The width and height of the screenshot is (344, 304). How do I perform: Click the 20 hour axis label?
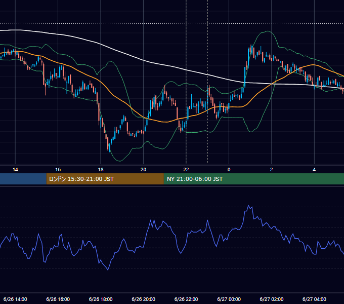coord(143,170)
